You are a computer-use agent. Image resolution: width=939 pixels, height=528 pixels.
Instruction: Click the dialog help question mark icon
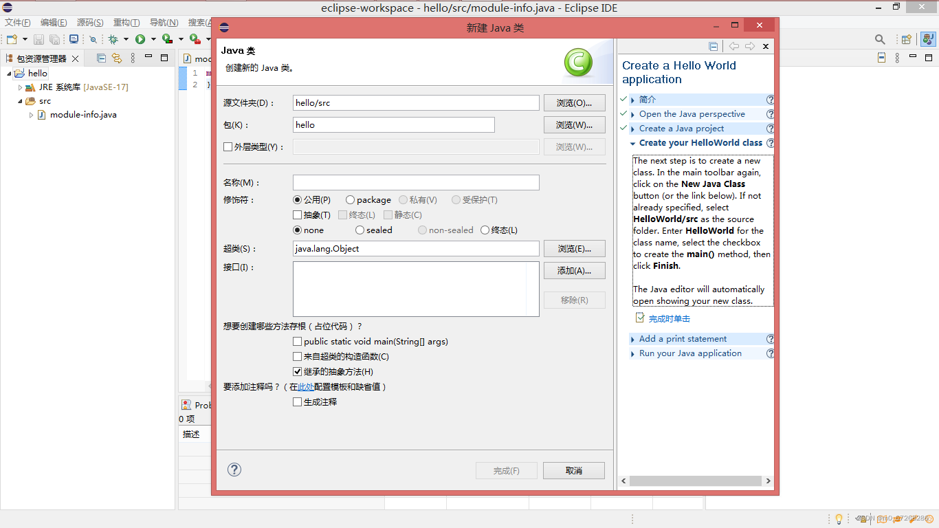[x=234, y=470]
